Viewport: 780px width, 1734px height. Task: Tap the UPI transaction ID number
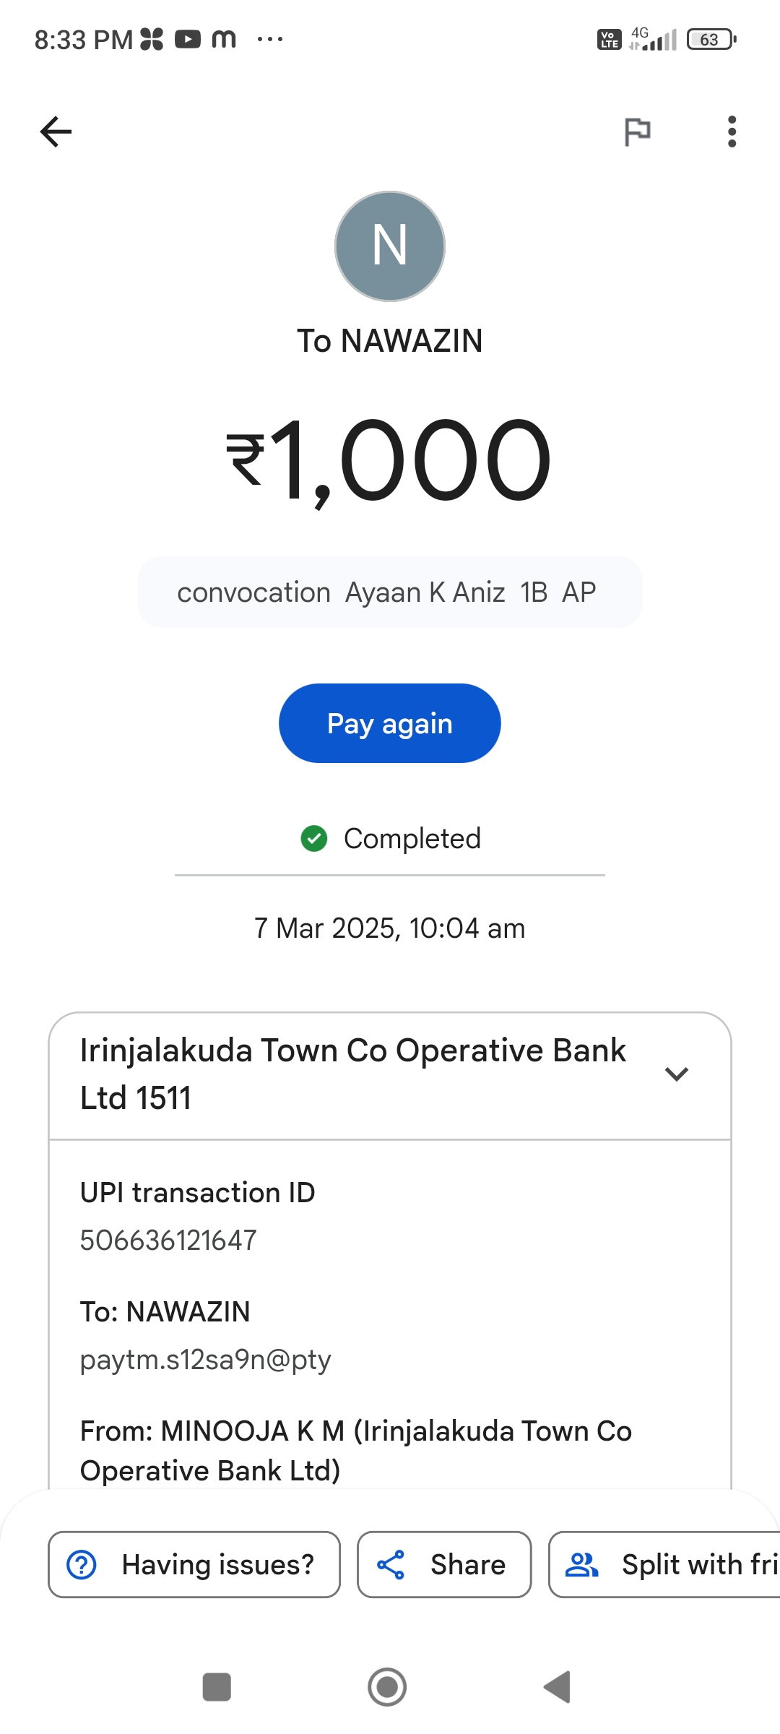click(168, 1241)
